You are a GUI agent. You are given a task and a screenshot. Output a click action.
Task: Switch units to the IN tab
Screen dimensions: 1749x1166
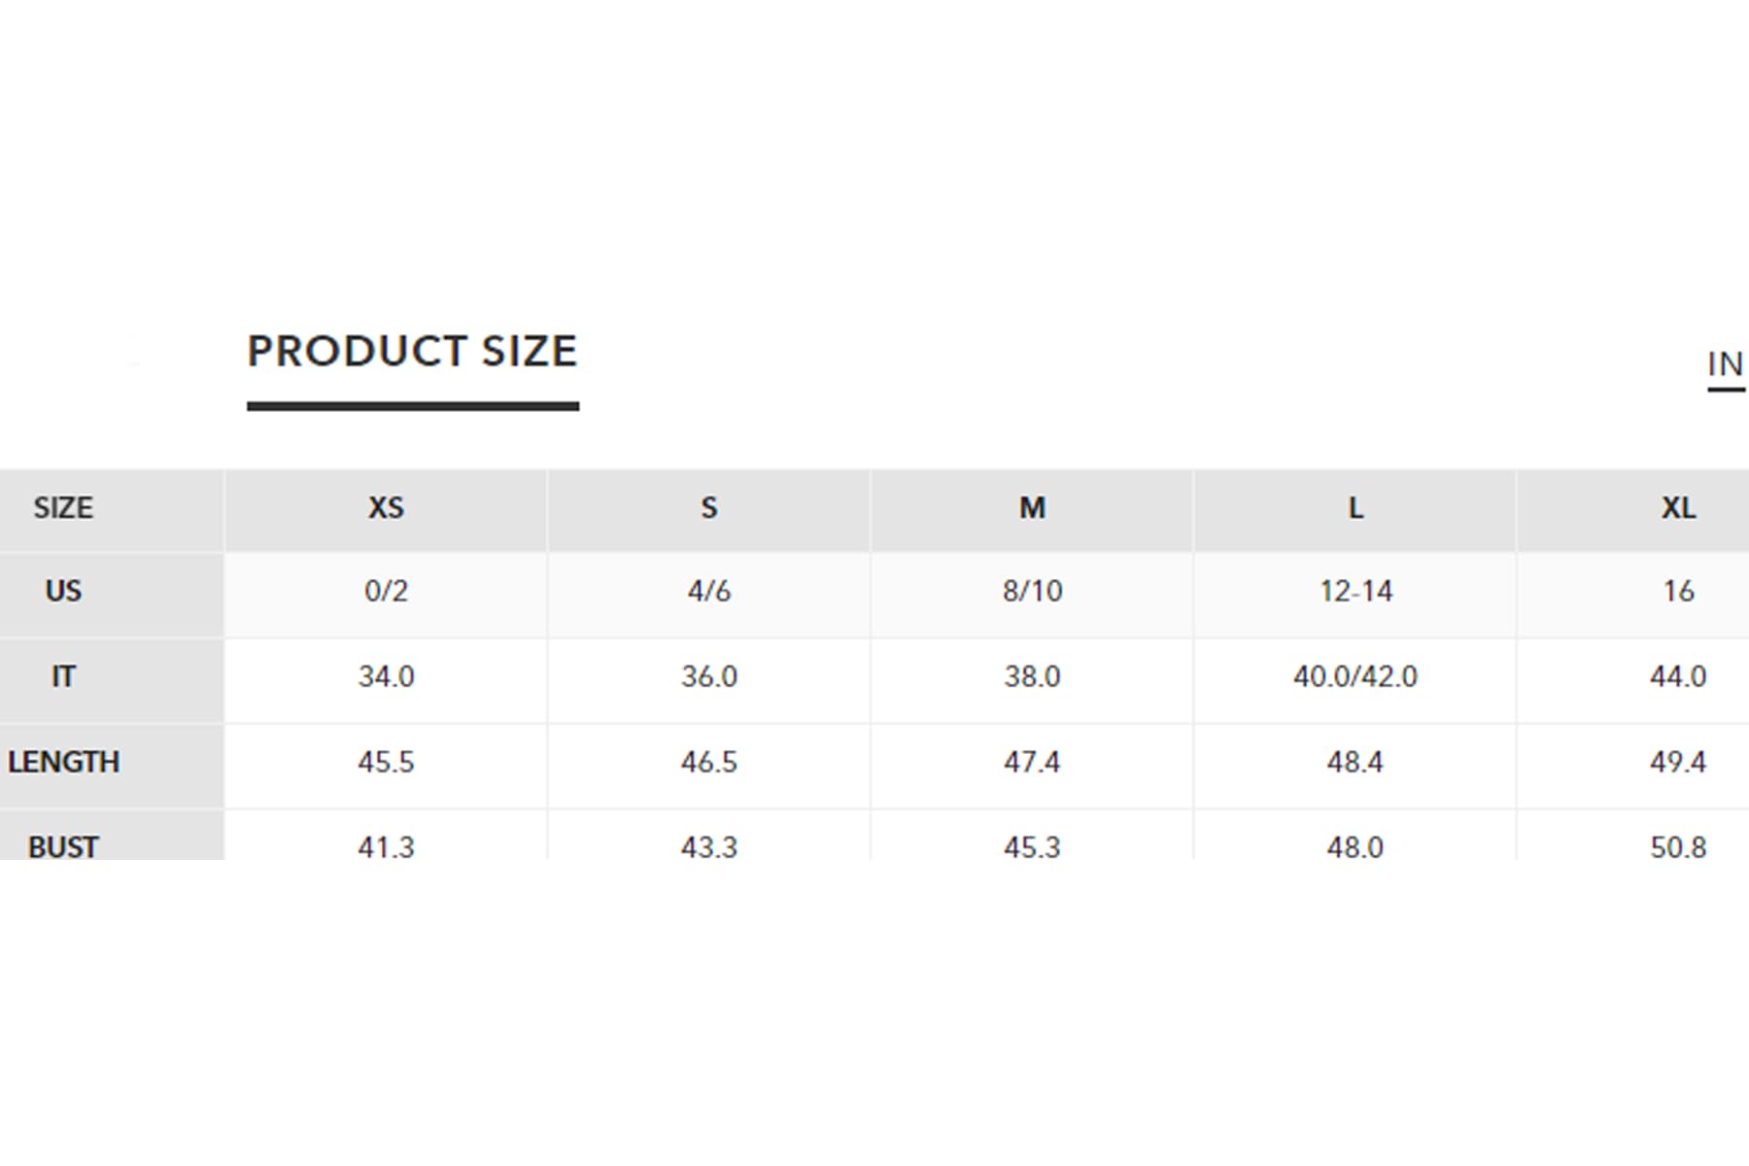[x=1726, y=365]
